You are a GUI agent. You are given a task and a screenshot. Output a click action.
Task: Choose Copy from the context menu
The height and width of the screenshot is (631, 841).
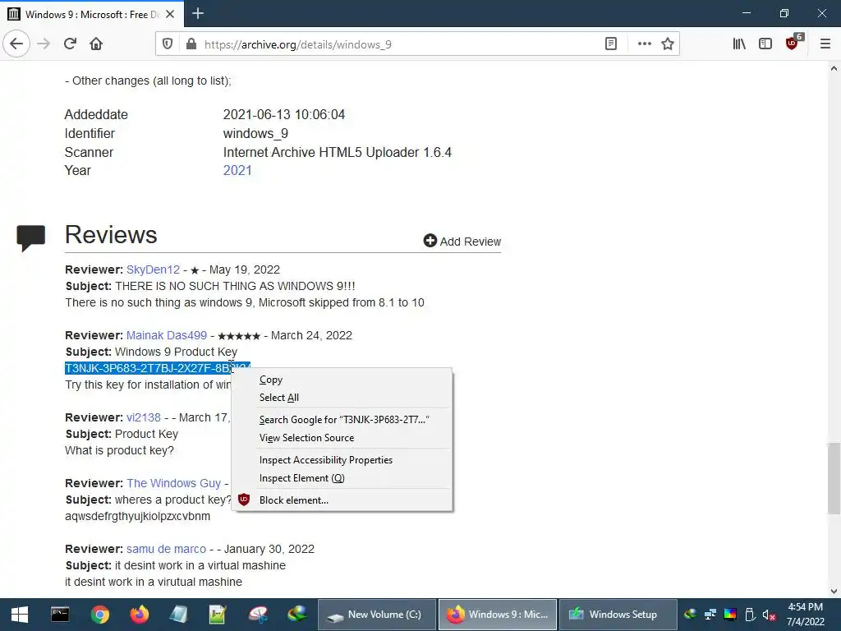[x=342, y=380]
